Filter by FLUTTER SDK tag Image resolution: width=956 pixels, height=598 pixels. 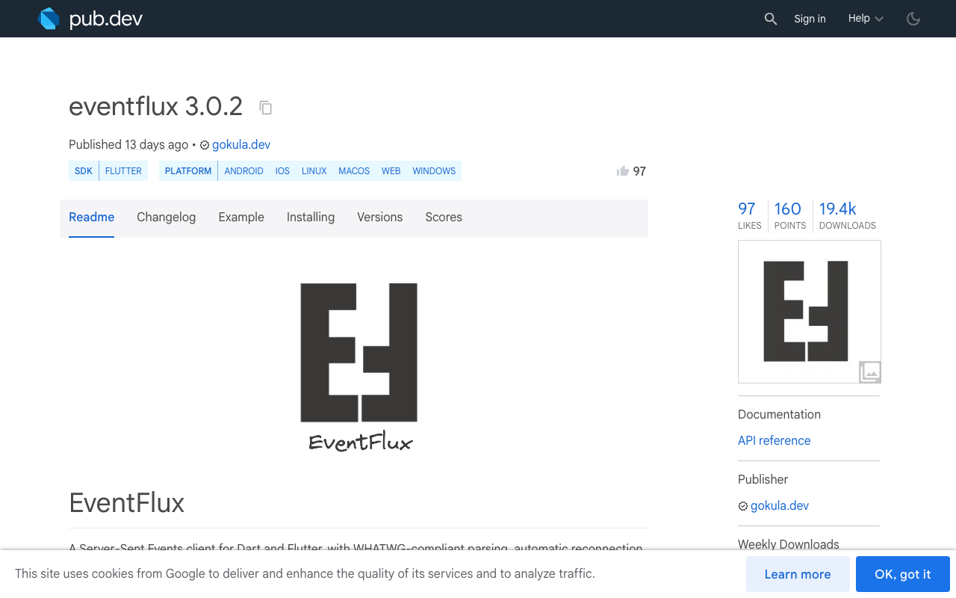point(123,171)
